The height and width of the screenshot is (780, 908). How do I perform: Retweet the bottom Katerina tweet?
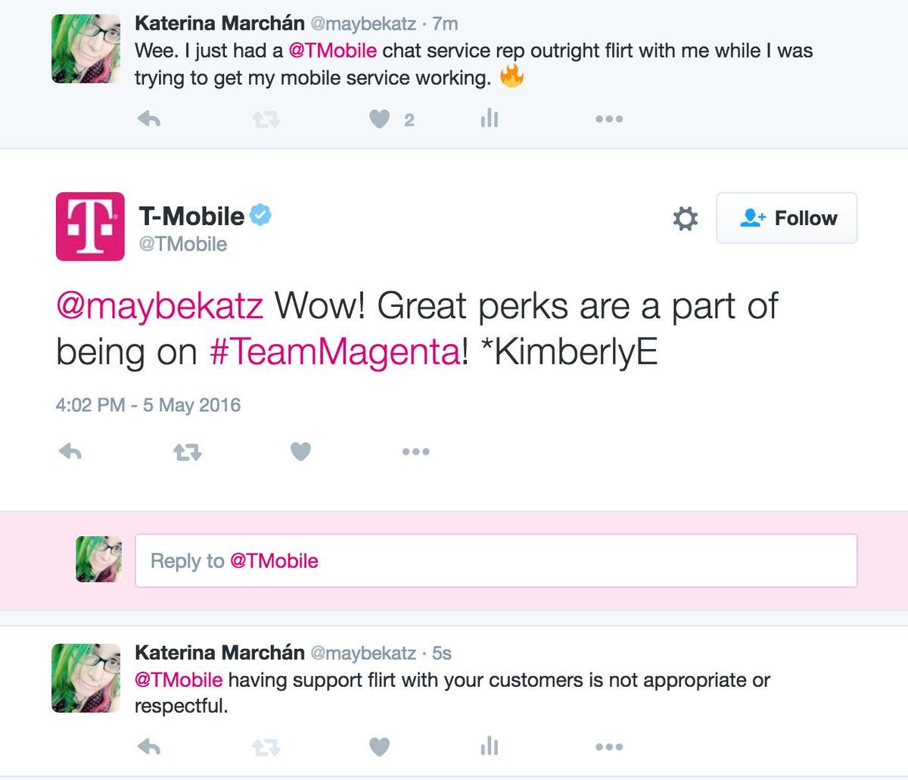266,747
